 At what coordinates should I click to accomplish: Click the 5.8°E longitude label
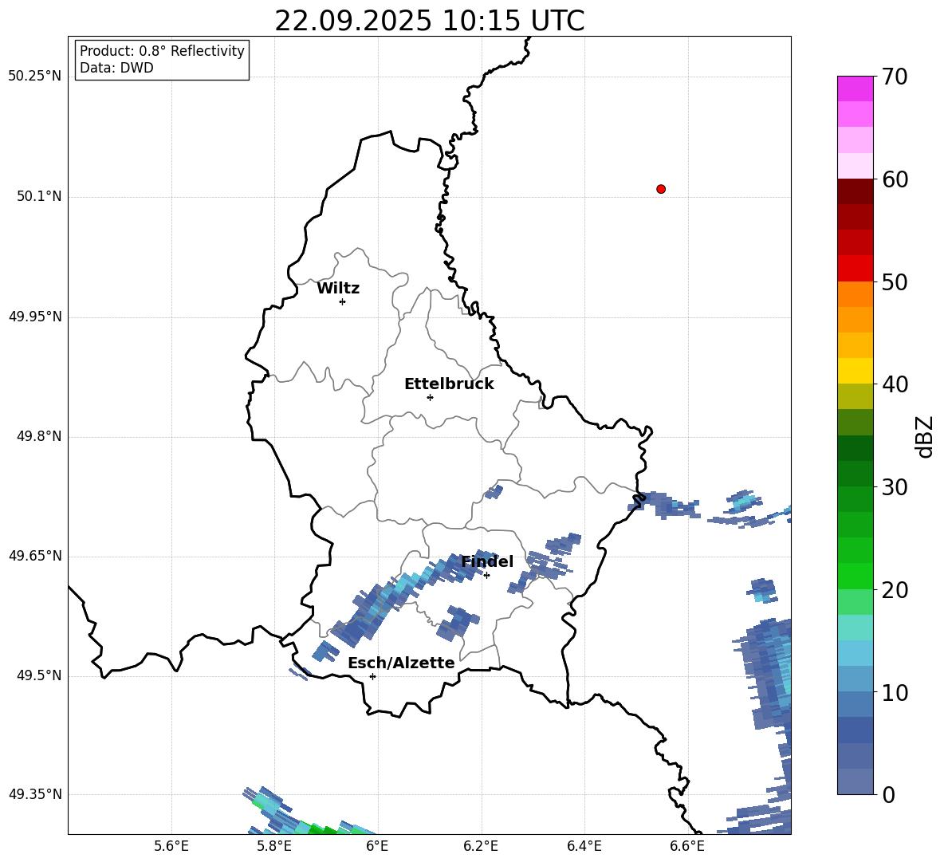point(274,846)
